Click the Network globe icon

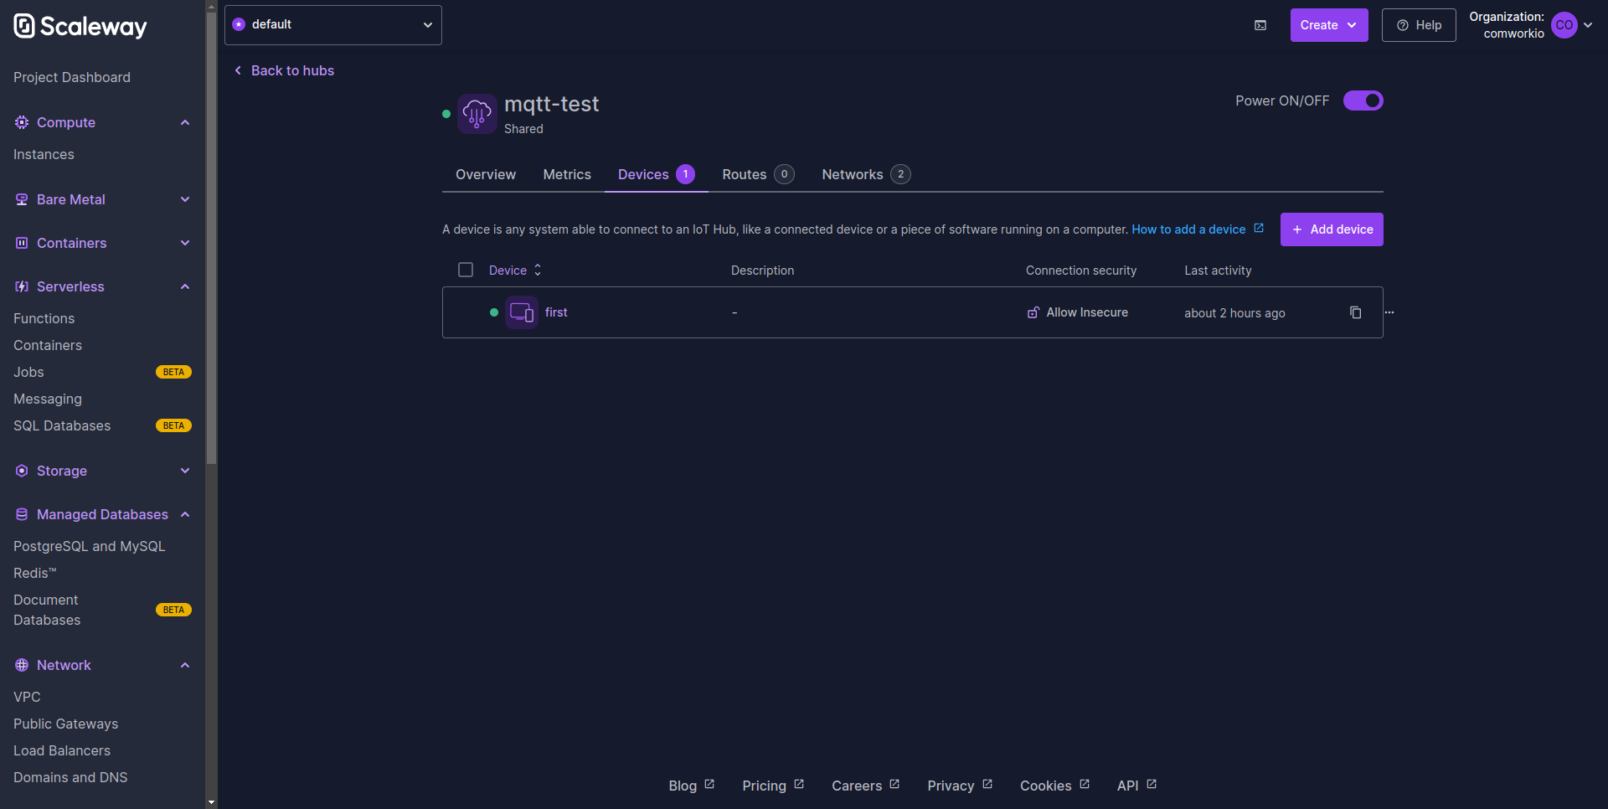[22, 665]
